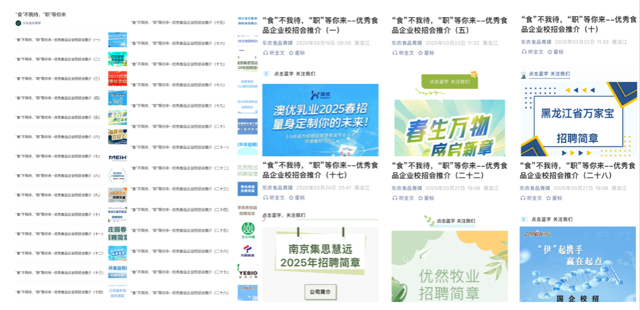Viewport: 640px width, 310px height.
Task: Open 东农食品青媒 account link under article (十) title
Action: tap(536, 42)
